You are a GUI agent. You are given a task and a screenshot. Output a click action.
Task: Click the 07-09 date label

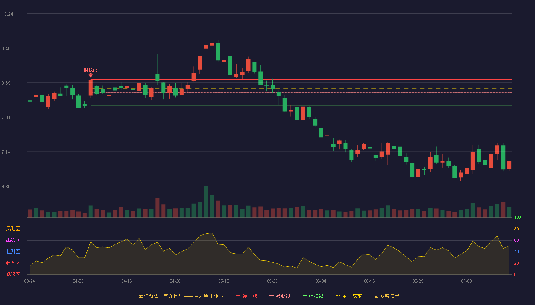466,281
